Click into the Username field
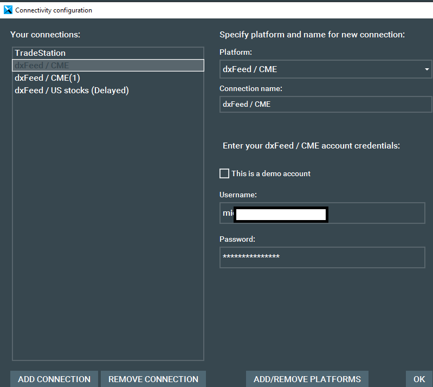This screenshot has width=433, height=387. 374,214
